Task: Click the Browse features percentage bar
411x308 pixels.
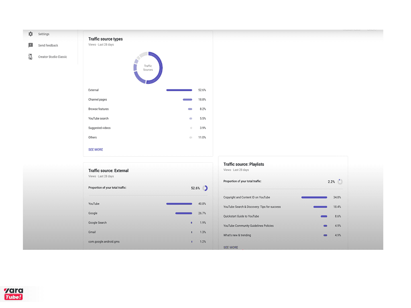Action: [x=190, y=109]
